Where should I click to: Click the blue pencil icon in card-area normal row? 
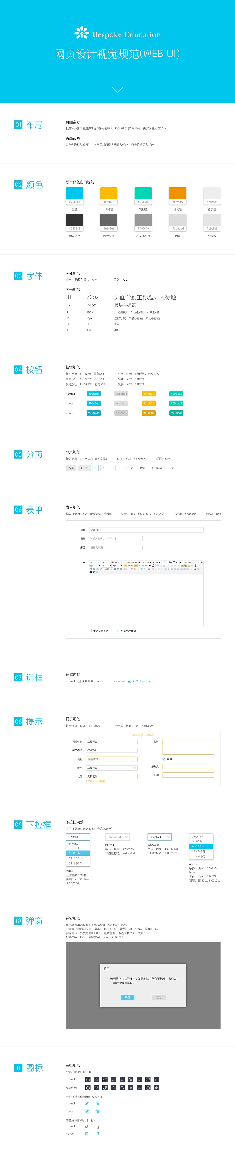click(87, 1104)
